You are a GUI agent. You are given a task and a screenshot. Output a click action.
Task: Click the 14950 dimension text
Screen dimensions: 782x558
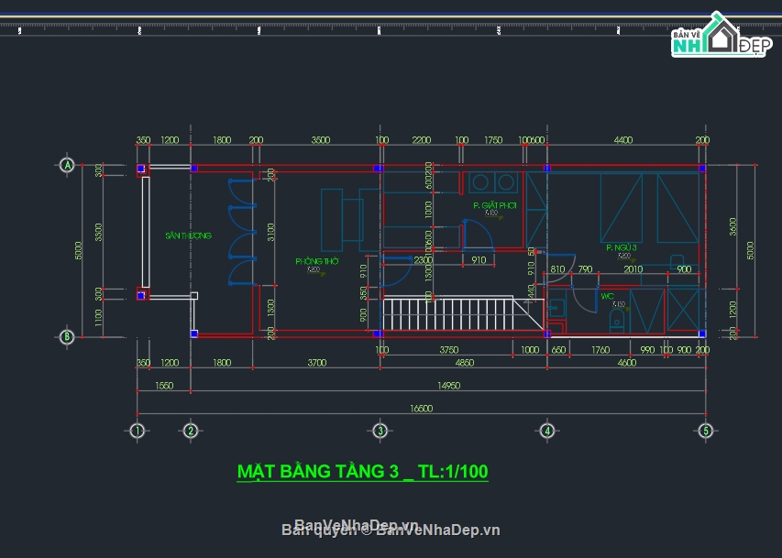click(x=447, y=386)
